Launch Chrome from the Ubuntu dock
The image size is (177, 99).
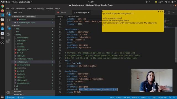point(2,6)
